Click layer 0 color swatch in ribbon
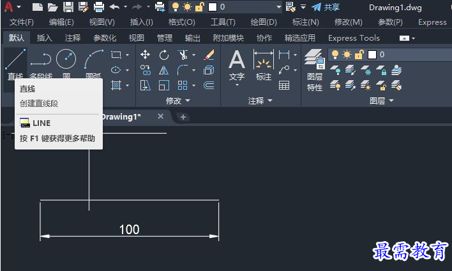 point(372,54)
